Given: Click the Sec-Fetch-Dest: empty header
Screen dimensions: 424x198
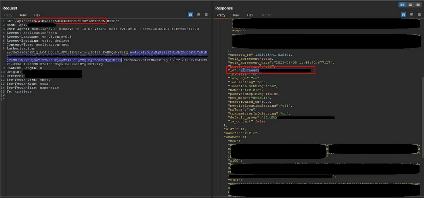Looking at the screenshot, I should click(29, 80).
